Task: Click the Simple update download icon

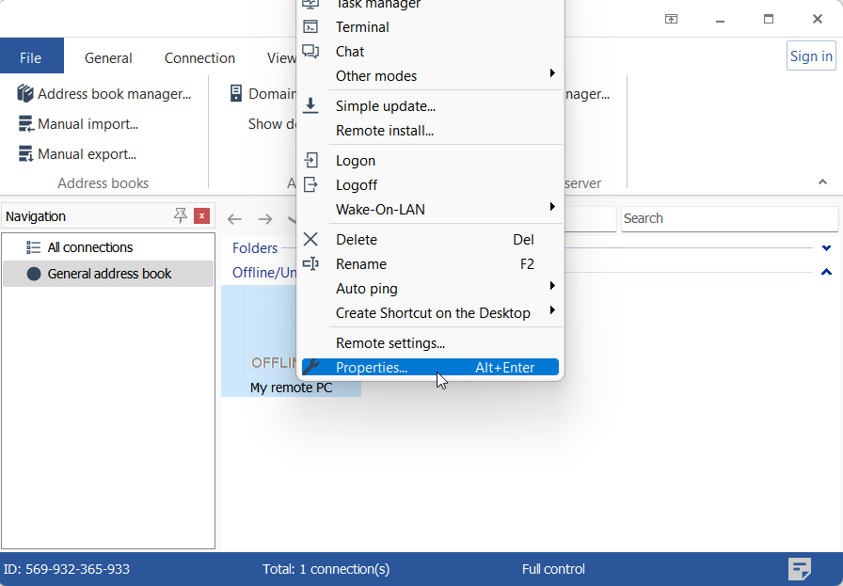Action: [x=310, y=106]
